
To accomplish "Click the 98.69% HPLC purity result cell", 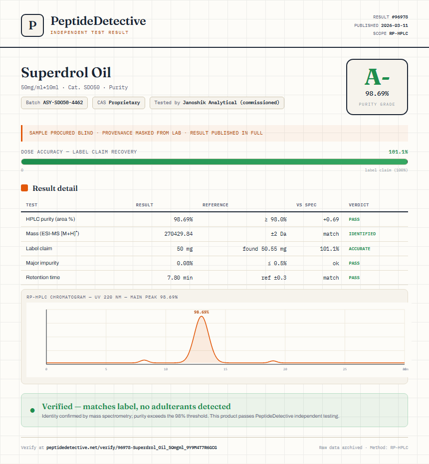I will coord(183,219).
